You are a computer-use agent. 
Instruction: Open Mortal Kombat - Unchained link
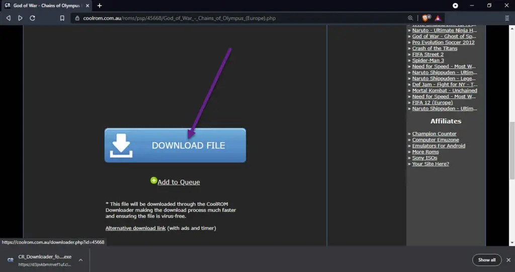tap(445, 90)
